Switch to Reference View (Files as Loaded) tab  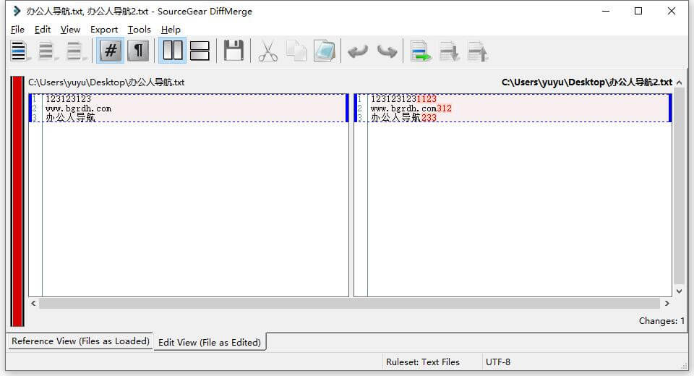click(80, 341)
